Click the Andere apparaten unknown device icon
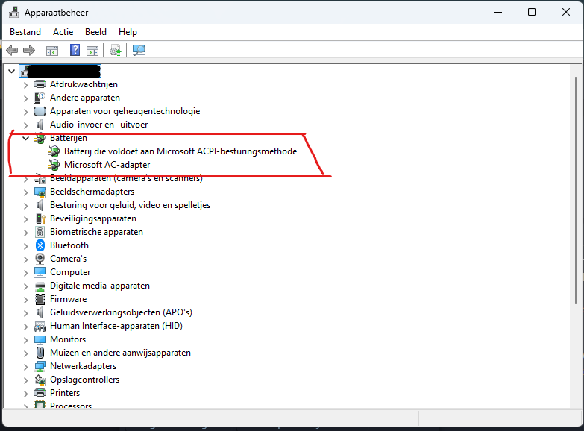The image size is (584, 431). point(40,98)
